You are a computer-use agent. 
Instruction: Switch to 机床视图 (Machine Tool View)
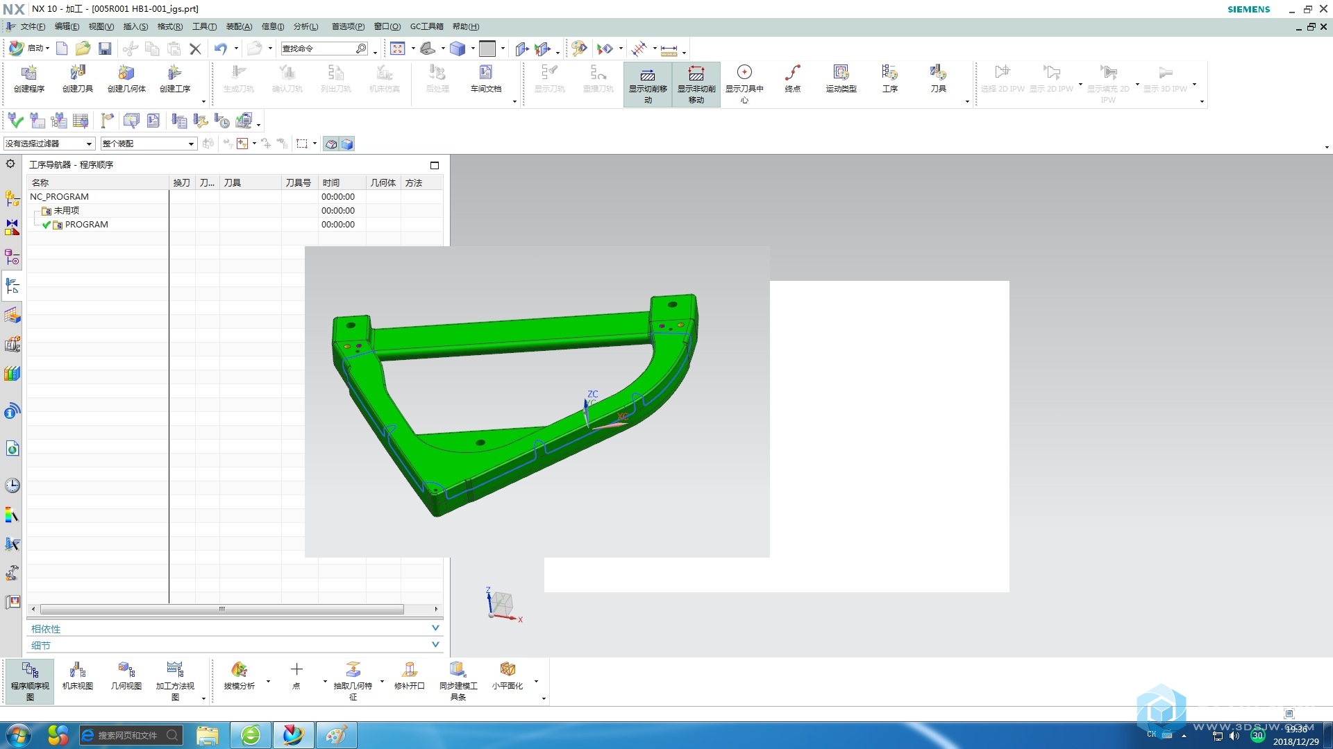pos(78,675)
